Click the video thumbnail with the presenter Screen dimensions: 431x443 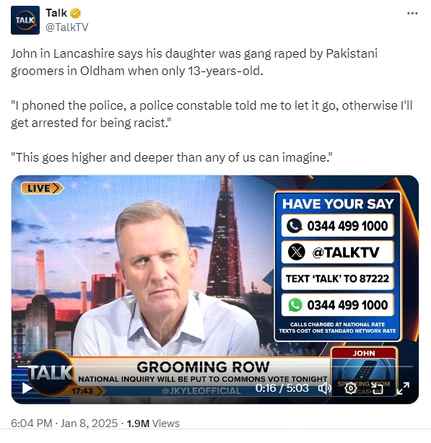pyautogui.click(x=215, y=289)
